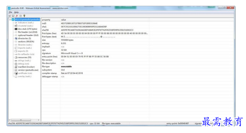Click the save toolbar icon
This screenshot has height=133, width=246.
tap(13, 16)
